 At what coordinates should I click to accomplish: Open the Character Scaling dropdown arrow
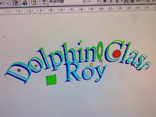pos(142,1)
